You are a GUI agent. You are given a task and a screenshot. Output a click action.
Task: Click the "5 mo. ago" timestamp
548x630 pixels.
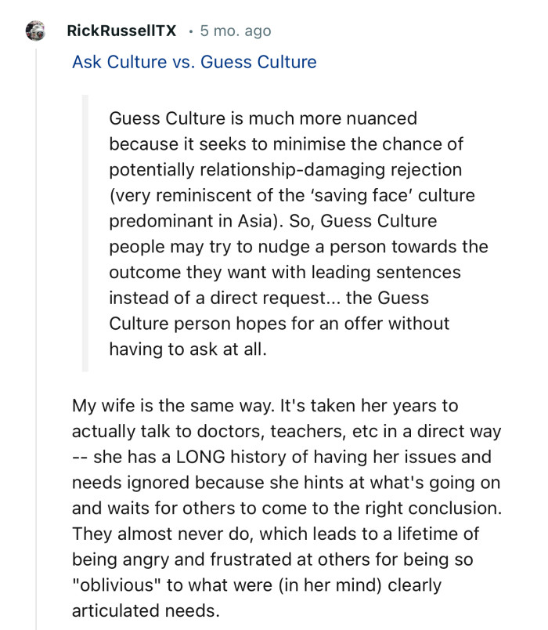236,31
